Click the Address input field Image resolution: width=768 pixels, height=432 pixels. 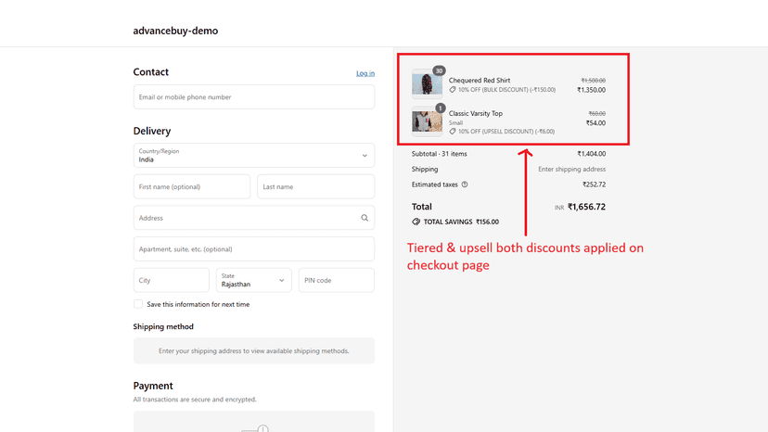point(254,218)
